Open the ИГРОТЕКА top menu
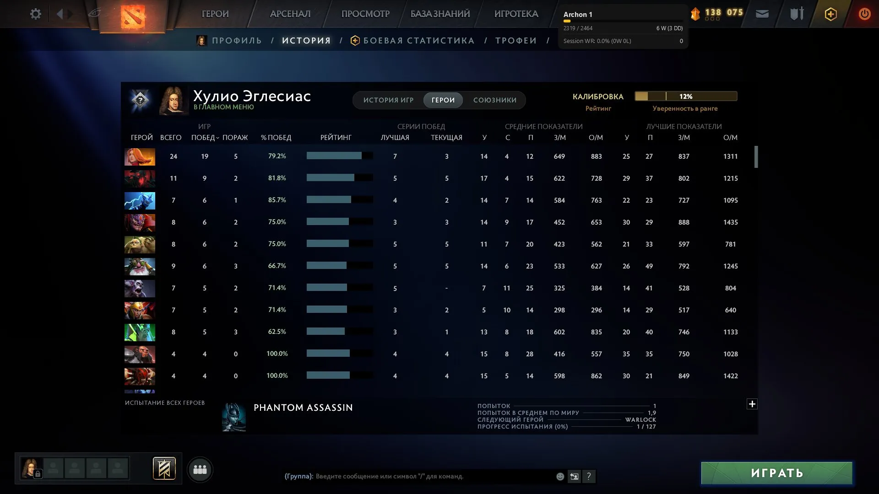The width and height of the screenshot is (879, 494). pyautogui.click(x=516, y=14)
